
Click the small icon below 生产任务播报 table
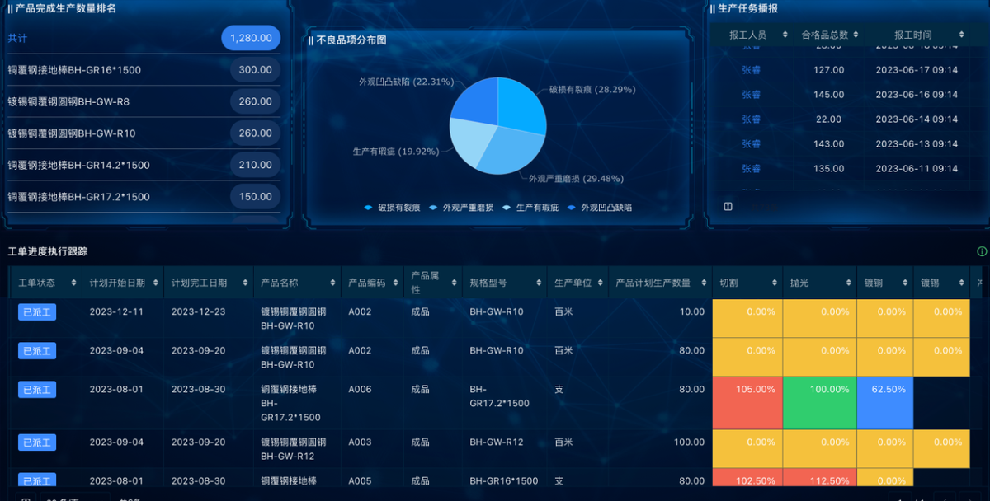728,207
